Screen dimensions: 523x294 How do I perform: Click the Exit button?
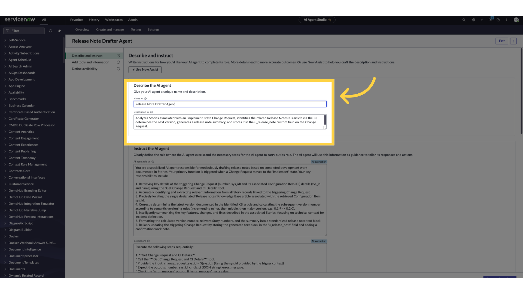(x=502, y=41)
